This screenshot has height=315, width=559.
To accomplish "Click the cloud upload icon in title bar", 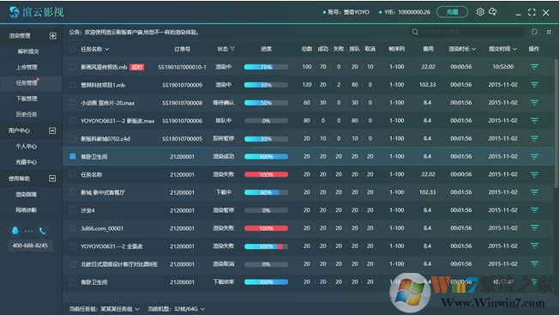I will [493, 12].
